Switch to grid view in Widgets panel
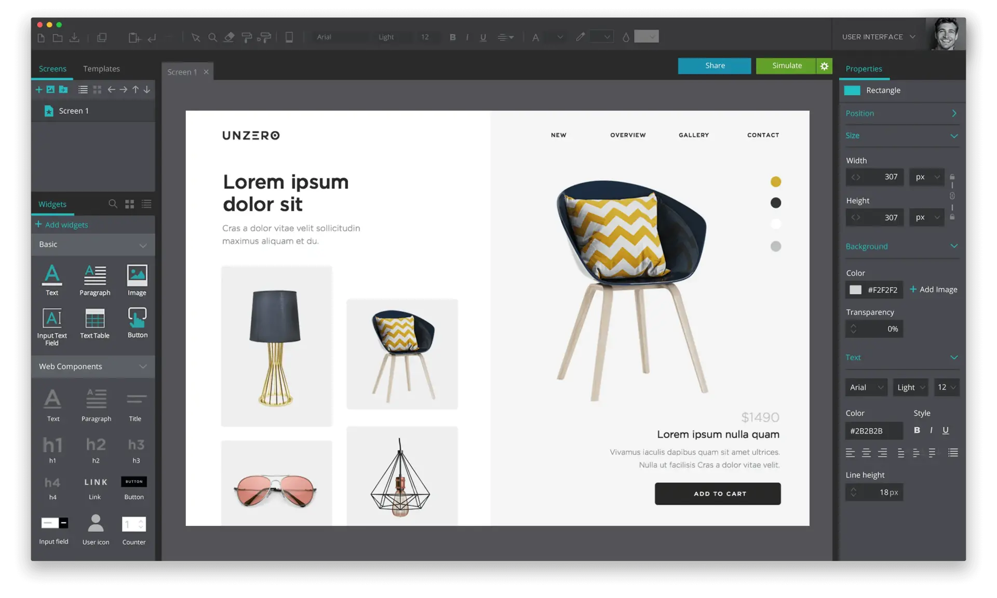 click(129, 205)
